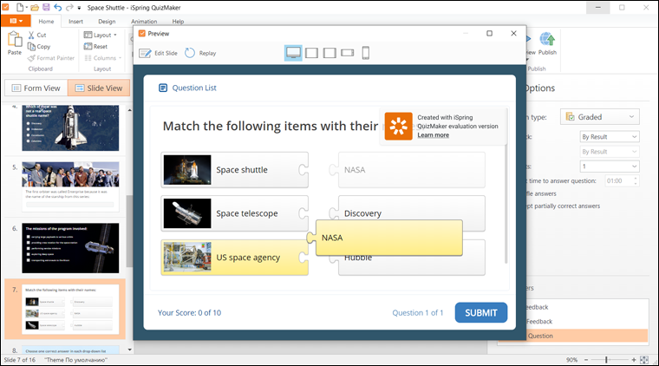Select desktop preview device icon

point(293,53)
